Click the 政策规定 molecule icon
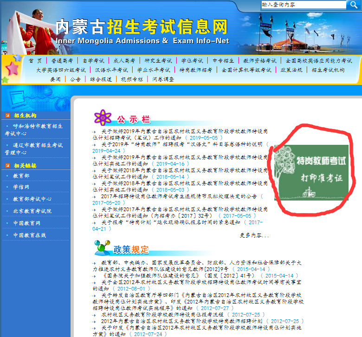The height and width of the screenshot is (337, 362). [102, 248]
